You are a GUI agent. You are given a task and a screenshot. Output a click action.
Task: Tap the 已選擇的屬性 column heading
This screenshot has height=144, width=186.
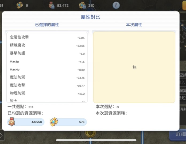click(x=47, y=25)
